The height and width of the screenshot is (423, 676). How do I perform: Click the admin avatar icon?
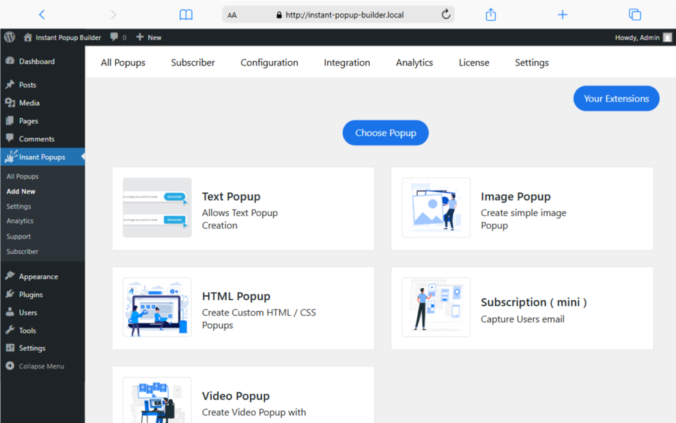pos(668,37)
